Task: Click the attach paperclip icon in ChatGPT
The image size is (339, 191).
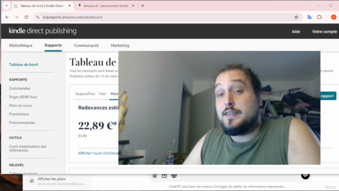Action: pyautogui.click(x=155, y=176)
